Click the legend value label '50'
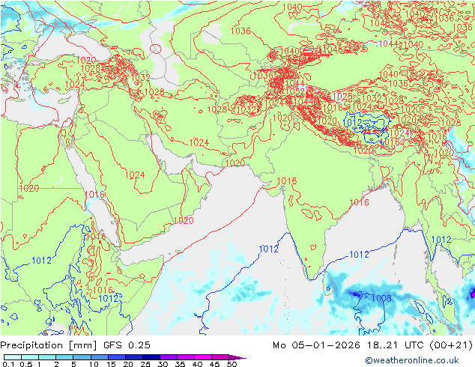 click(x=232, y=364)
